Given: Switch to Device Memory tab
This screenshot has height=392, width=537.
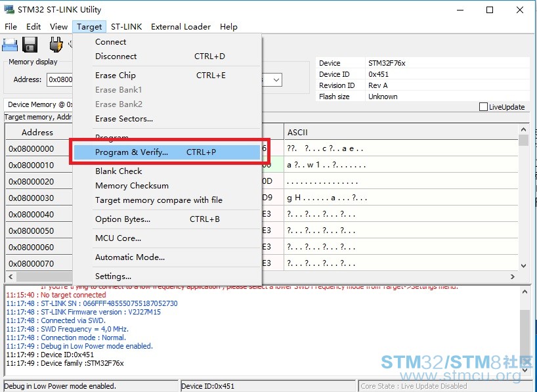Looking at the screenshot, I should [x=38, y=104].
